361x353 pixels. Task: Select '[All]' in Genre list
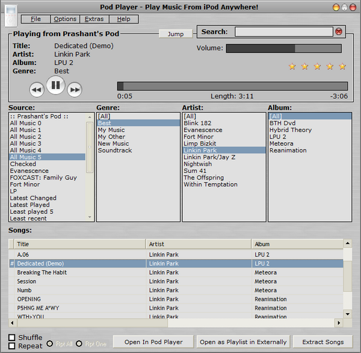(138, 116)
